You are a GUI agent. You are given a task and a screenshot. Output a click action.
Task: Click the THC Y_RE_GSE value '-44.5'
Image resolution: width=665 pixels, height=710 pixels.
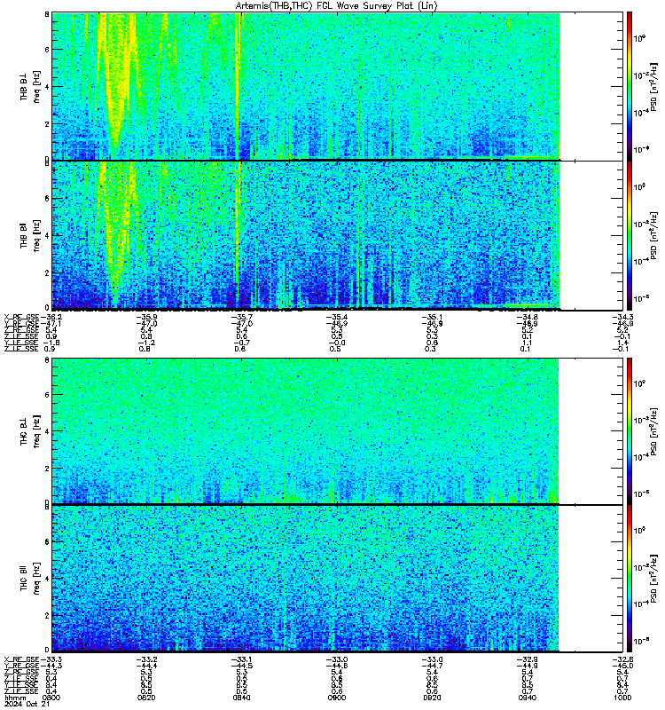241,666
